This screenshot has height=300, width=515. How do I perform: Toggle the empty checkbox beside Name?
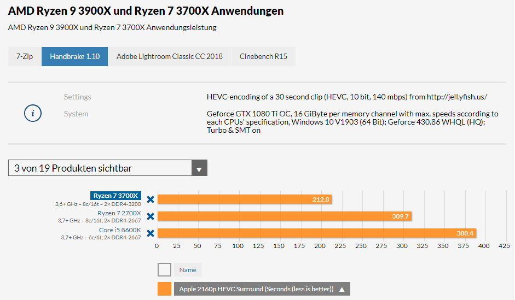tap(164, 270)
